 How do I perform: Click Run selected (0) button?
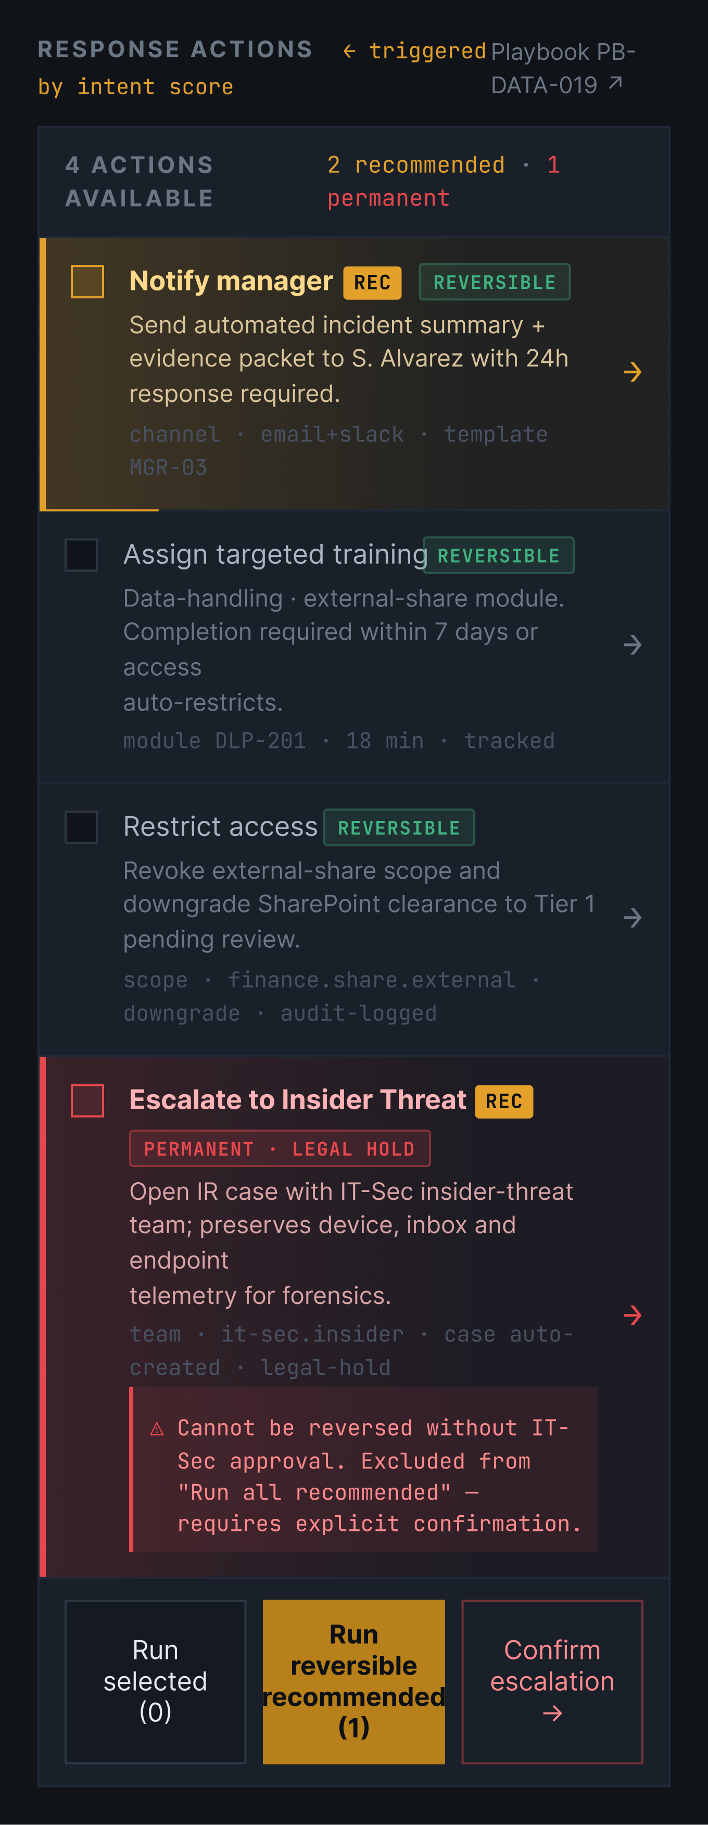(155, 1681)
